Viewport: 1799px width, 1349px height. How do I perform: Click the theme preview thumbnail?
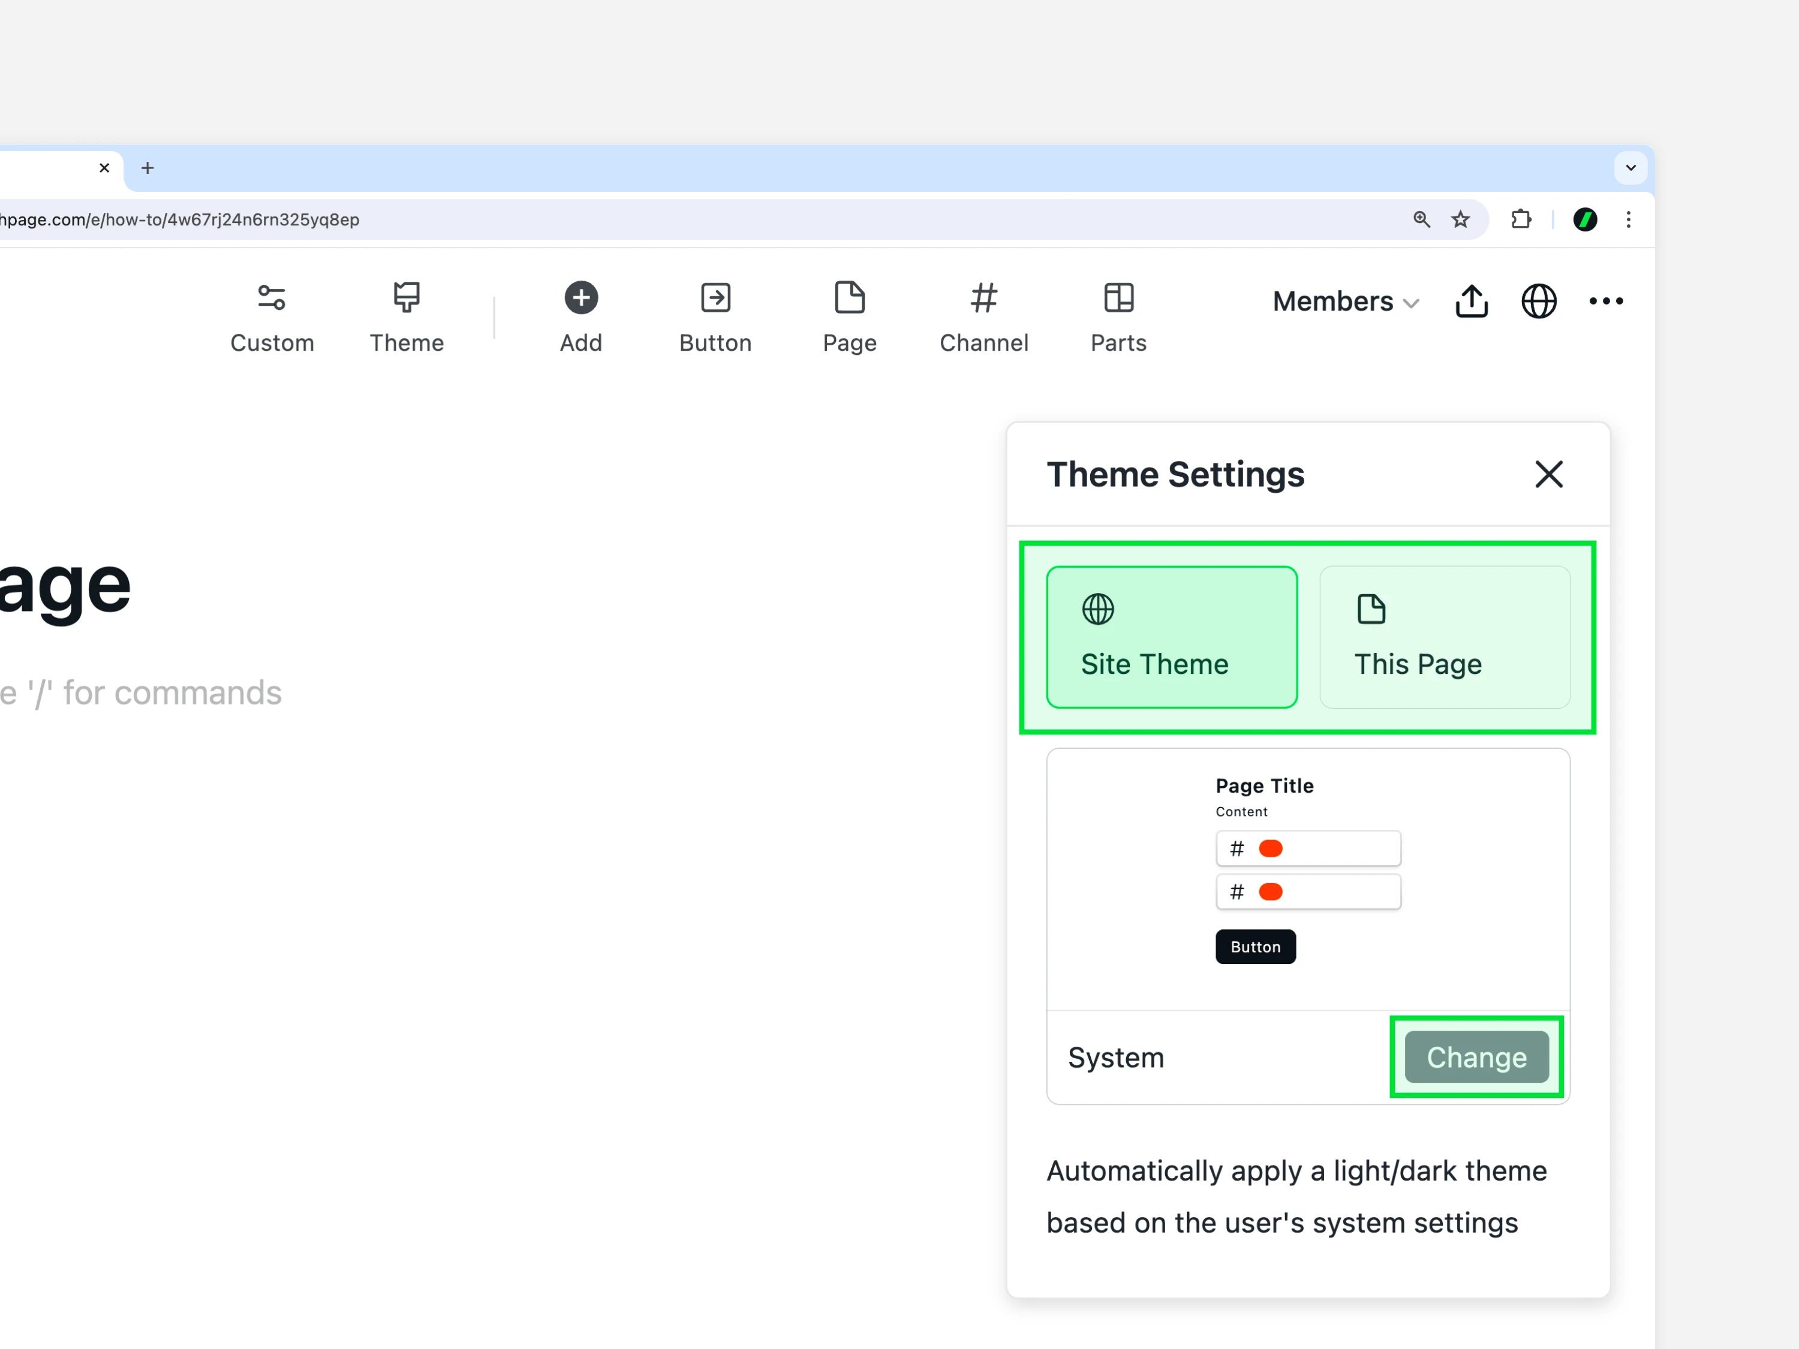pos(1308,880)
